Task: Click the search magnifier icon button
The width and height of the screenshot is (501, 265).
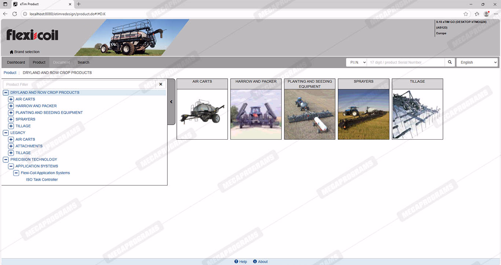Action: click(450, 62)
